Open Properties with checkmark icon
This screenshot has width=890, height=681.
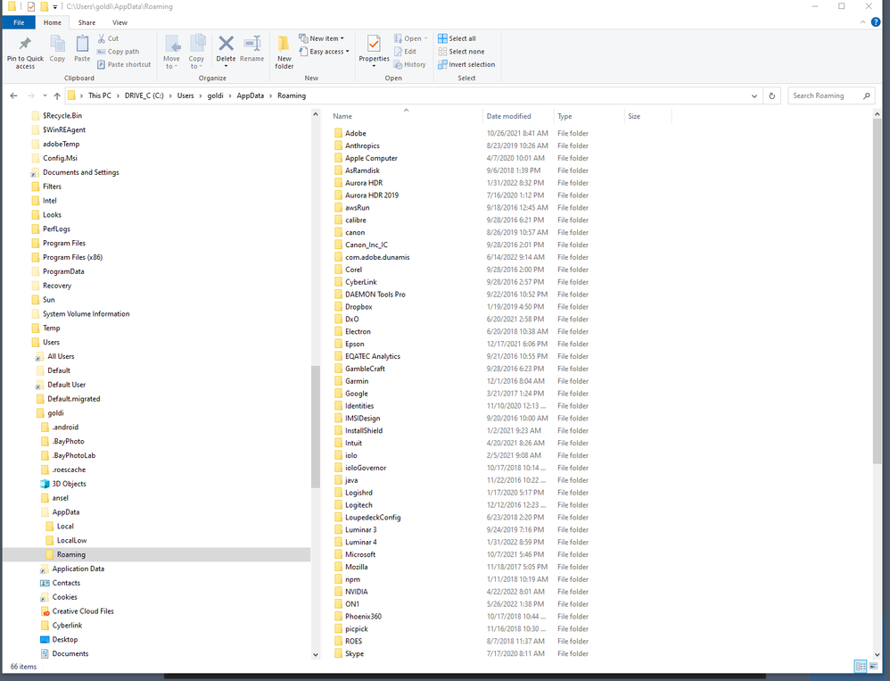pos(374,44)
